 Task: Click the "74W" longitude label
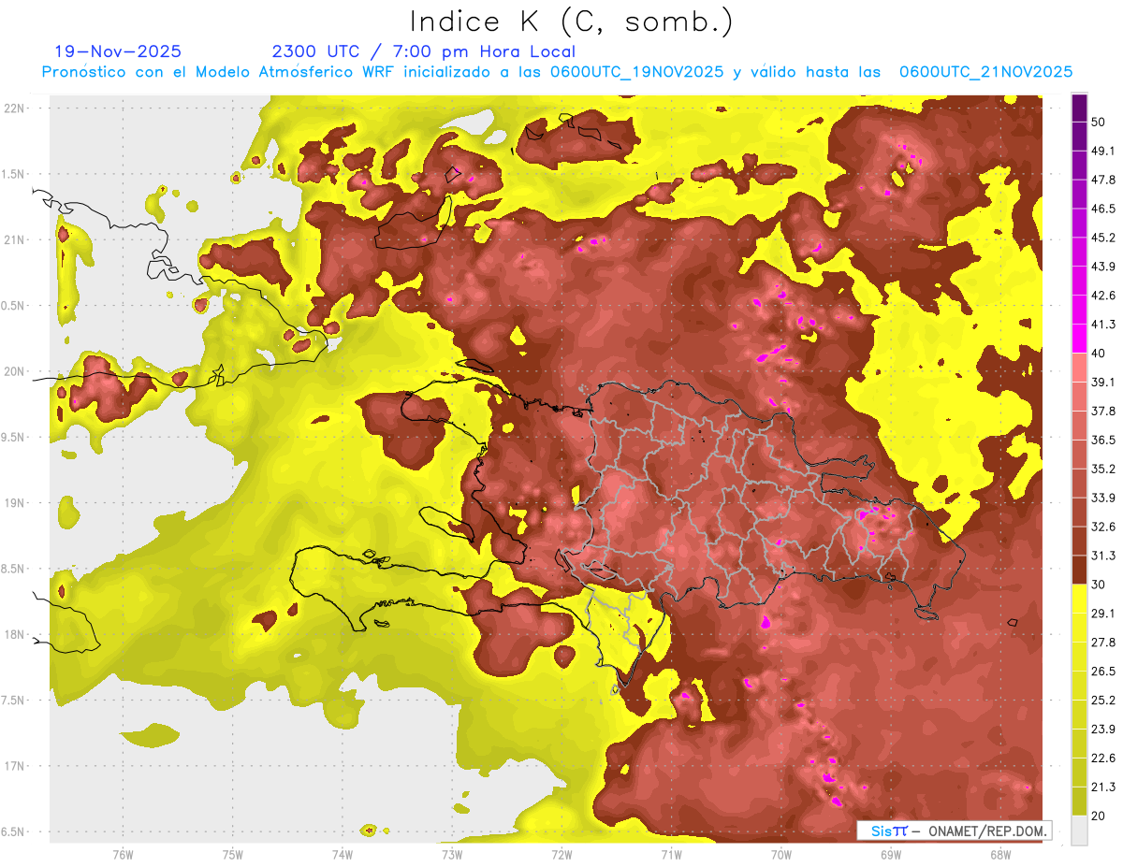(x=343, y=854)
